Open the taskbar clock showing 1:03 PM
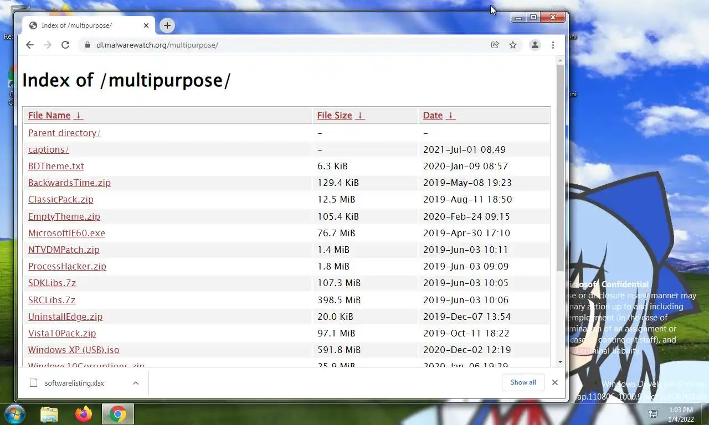The width and height of the screenshot is (709, 425). (x=681, y=414)
